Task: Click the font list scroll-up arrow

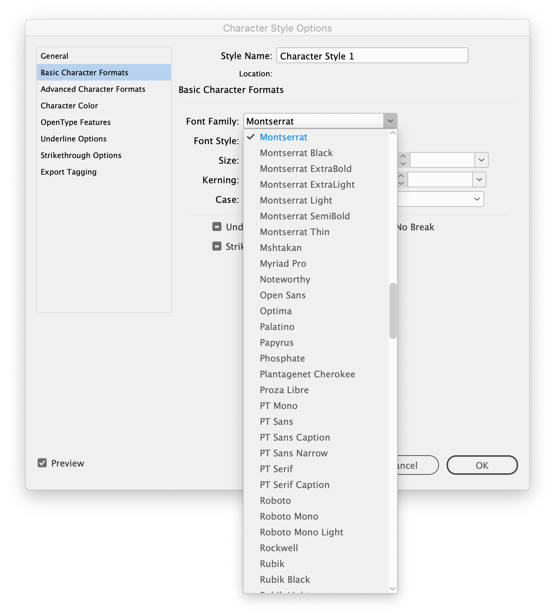Action: (393, 133)
